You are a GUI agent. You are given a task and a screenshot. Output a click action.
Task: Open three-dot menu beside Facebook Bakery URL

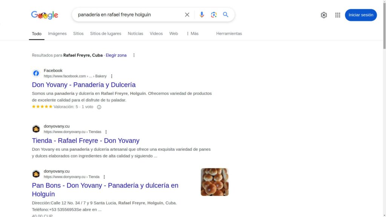(112, 76)
